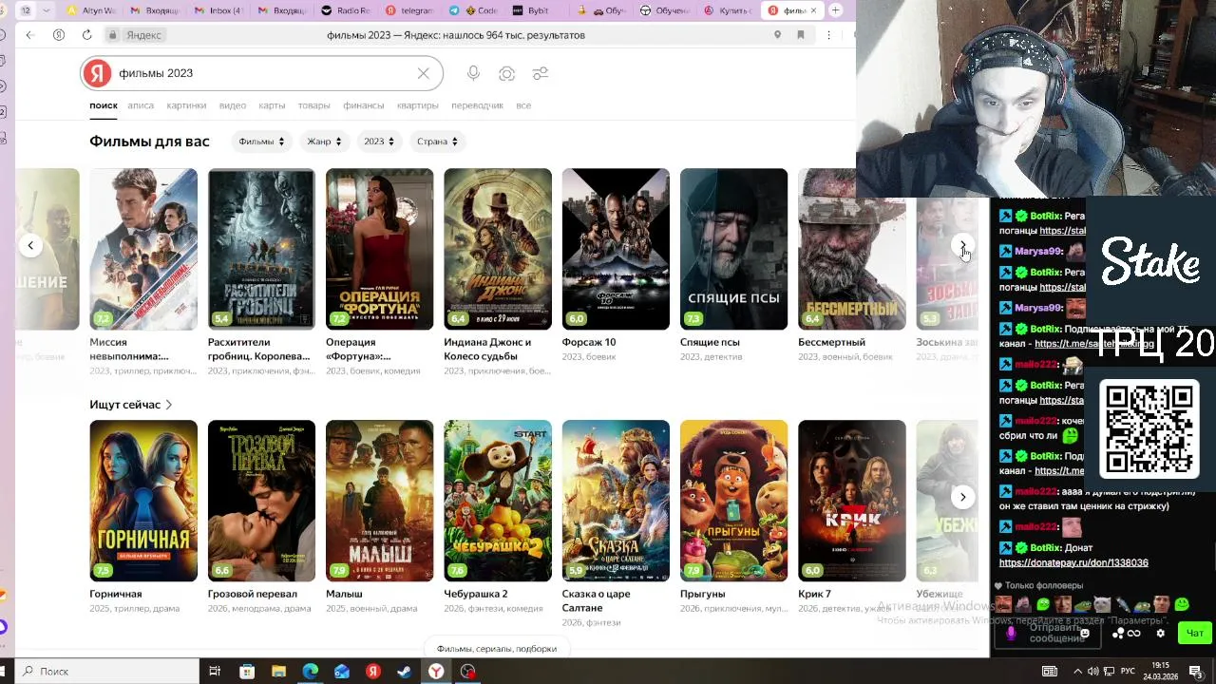Open Windows Start menu

point(4,671)
